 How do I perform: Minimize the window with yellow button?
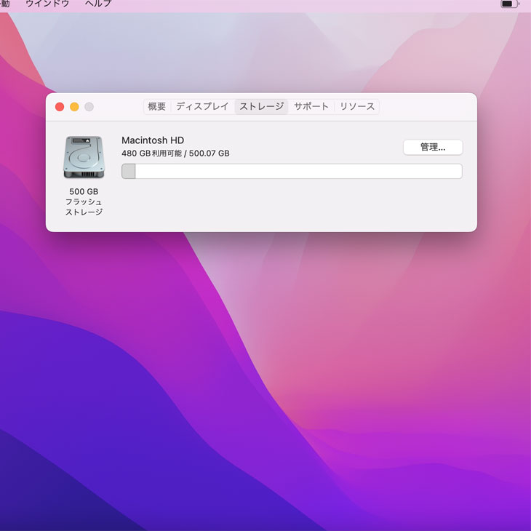point(74,107)
